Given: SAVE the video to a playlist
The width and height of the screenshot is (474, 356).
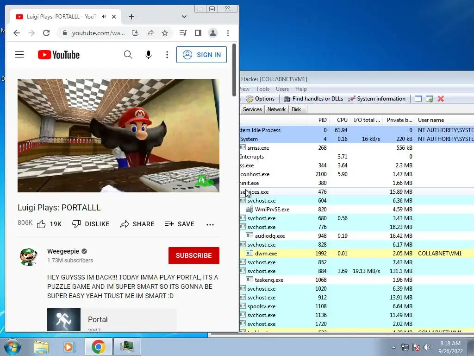Looking at the screenshot, I should (180, 224).
